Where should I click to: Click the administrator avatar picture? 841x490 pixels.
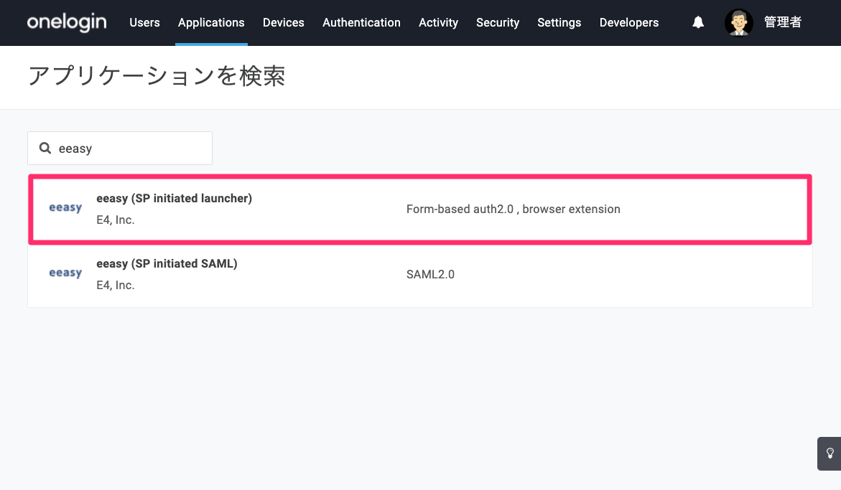pos(738,22)
